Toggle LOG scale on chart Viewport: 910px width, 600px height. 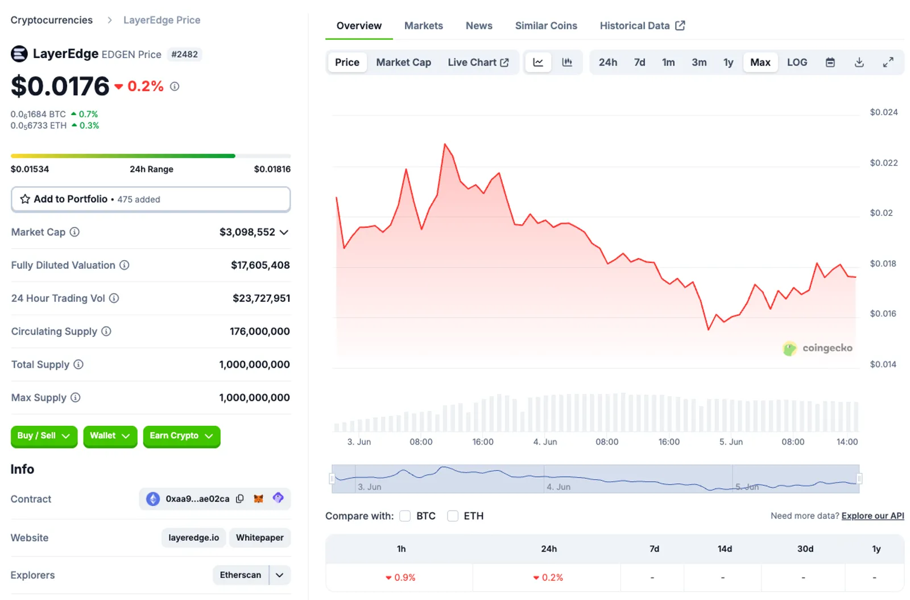tap(797, 63)
